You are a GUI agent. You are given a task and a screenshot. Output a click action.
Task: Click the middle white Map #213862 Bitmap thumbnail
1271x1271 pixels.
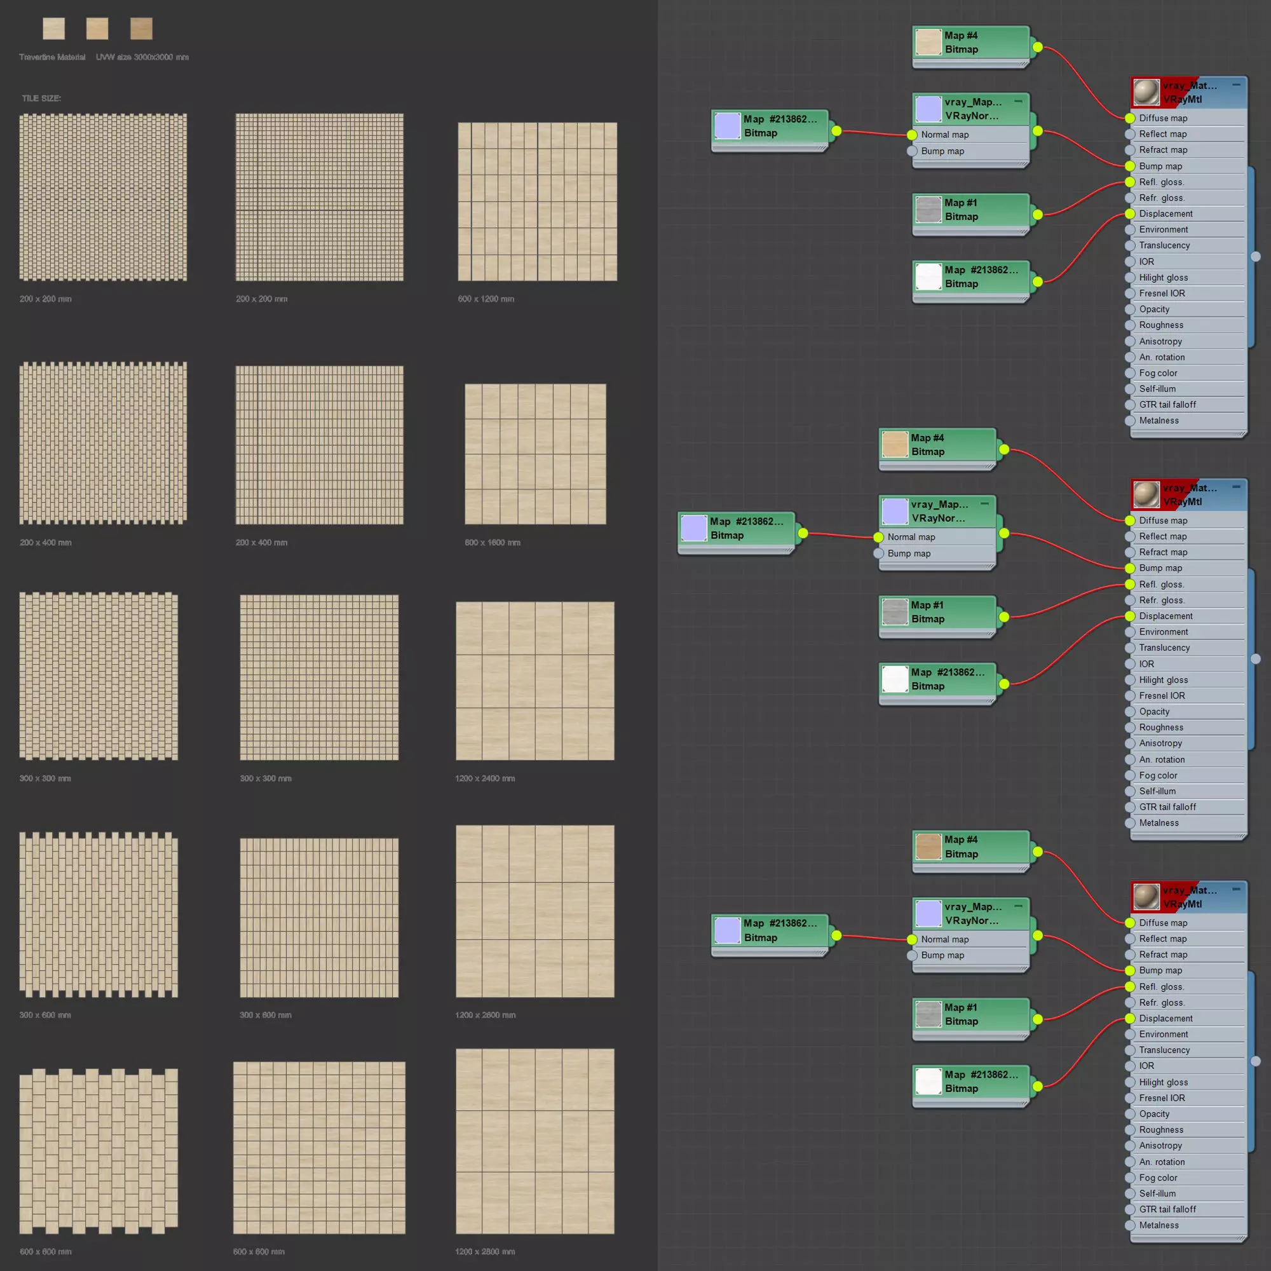pyautogui.click(x=895, y=679)
